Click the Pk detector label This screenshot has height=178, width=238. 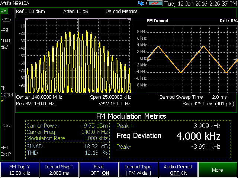pos(3,88)
